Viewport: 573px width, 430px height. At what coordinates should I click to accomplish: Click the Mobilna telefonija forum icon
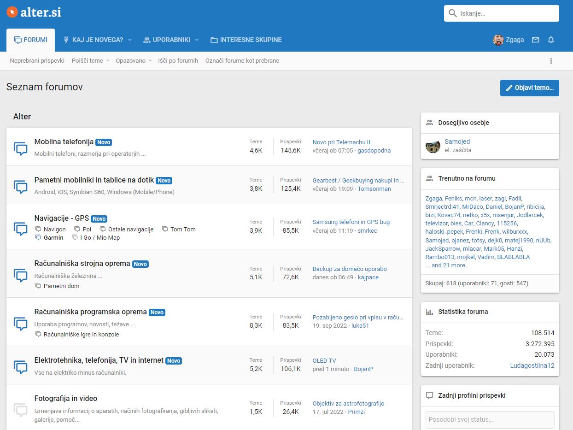click(x=21, y=148)
